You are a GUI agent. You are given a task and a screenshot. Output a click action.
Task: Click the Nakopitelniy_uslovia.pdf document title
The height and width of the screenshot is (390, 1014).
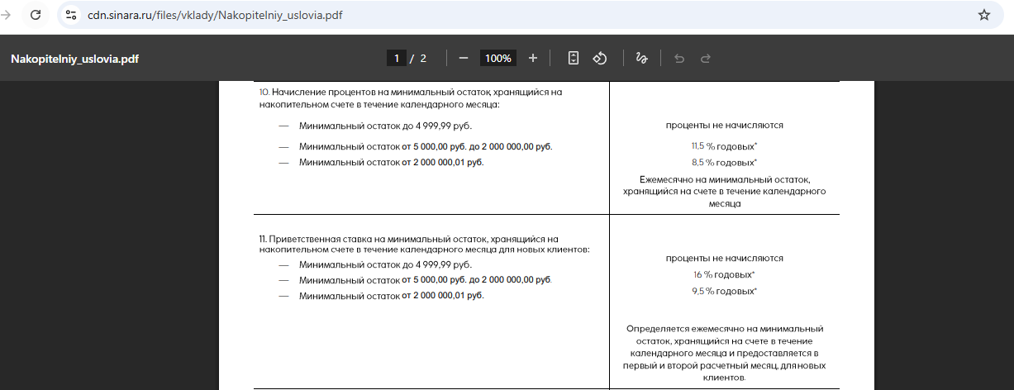tap(74, 59)
